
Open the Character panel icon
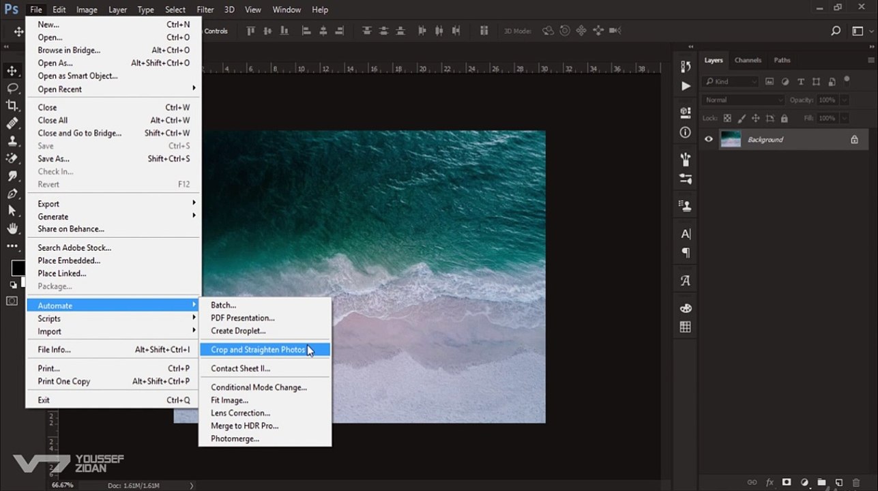[x=686, y=234]
